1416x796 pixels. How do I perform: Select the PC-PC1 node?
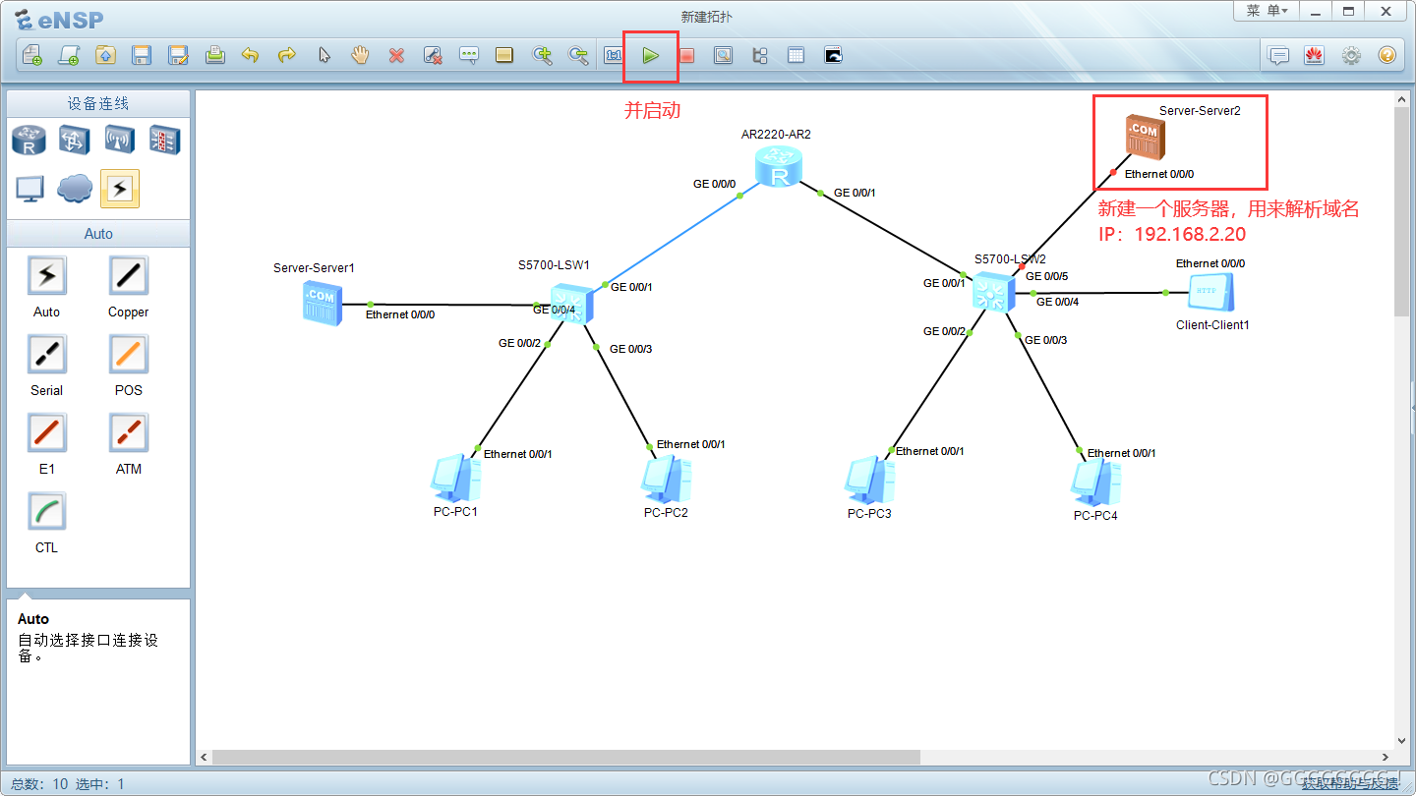[455, 479]
